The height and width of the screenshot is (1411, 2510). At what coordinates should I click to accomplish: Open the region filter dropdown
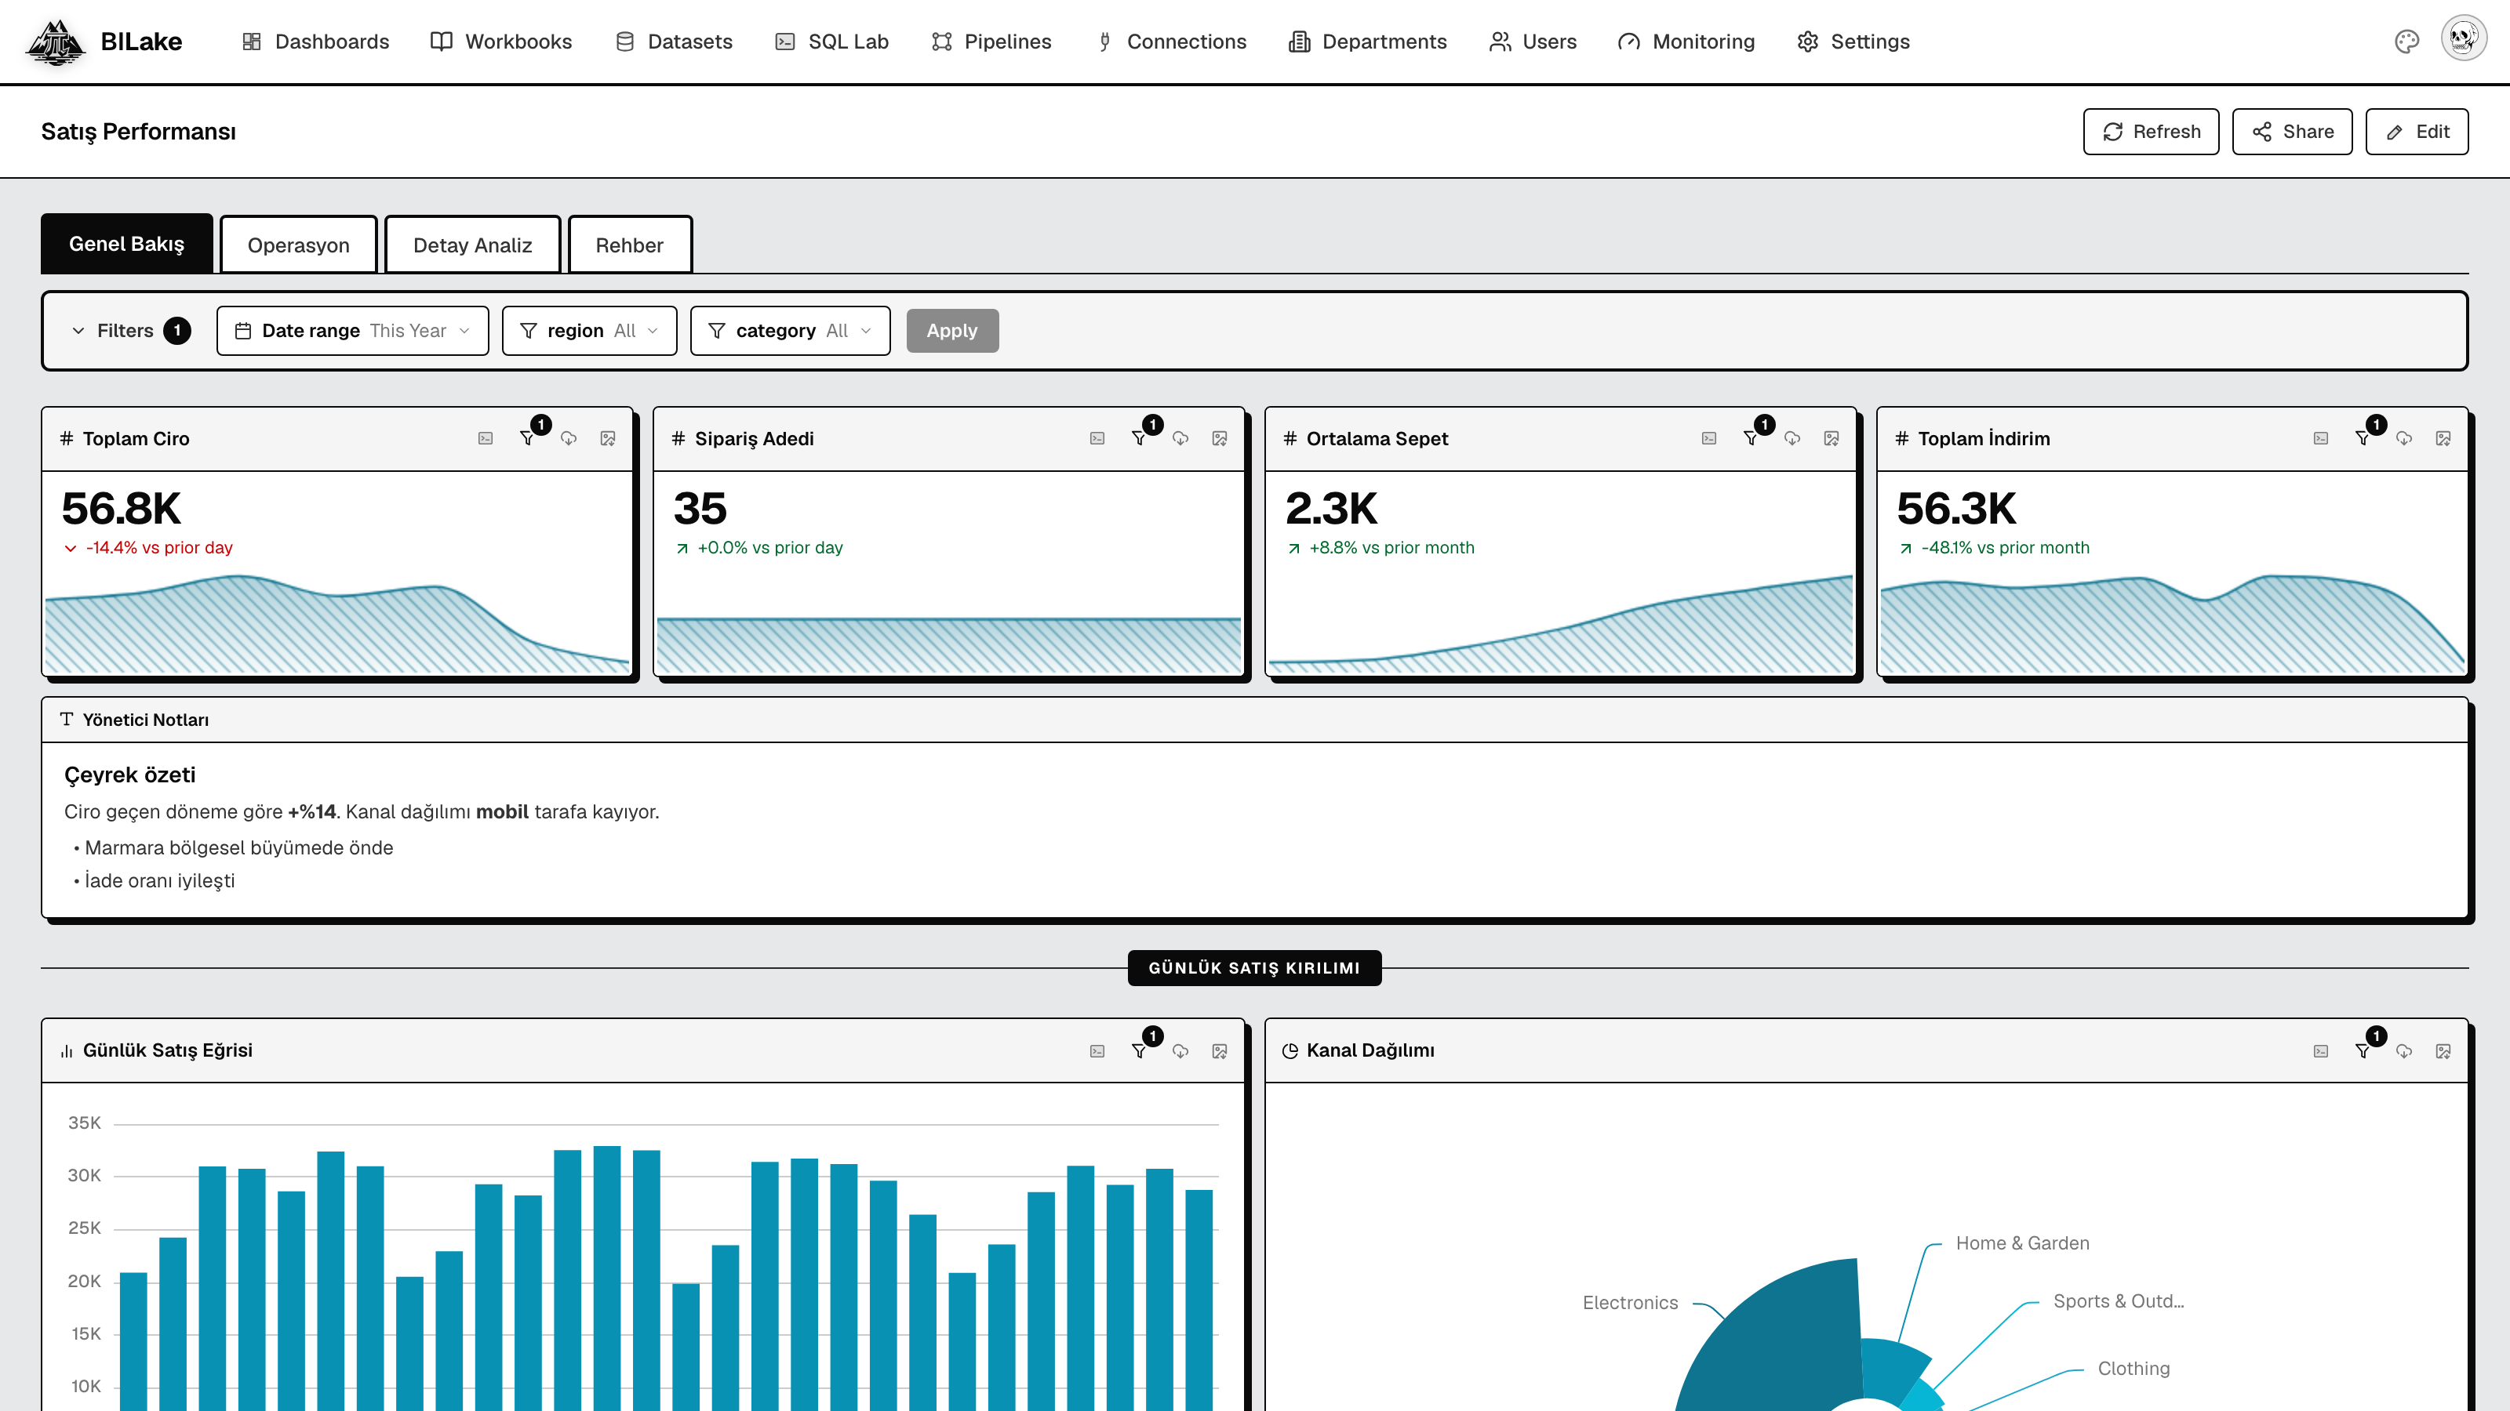pyautogui.click(x=590, y=331)
